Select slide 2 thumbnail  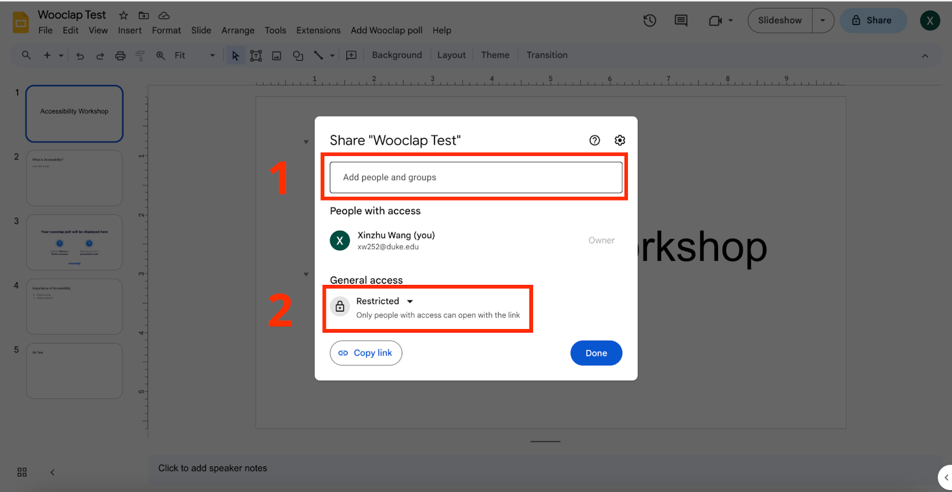[74, 178]
